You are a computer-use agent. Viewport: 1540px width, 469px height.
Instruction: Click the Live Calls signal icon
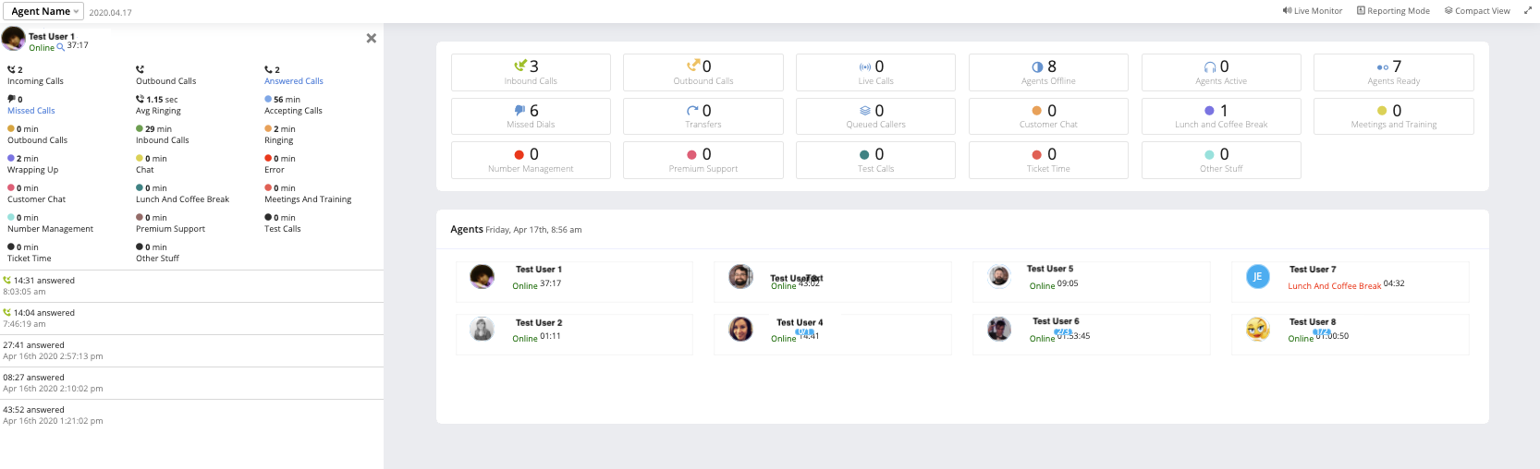[865, 66]
